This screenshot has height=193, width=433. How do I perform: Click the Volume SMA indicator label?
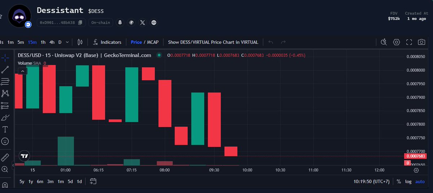click(x=30, y=63)
